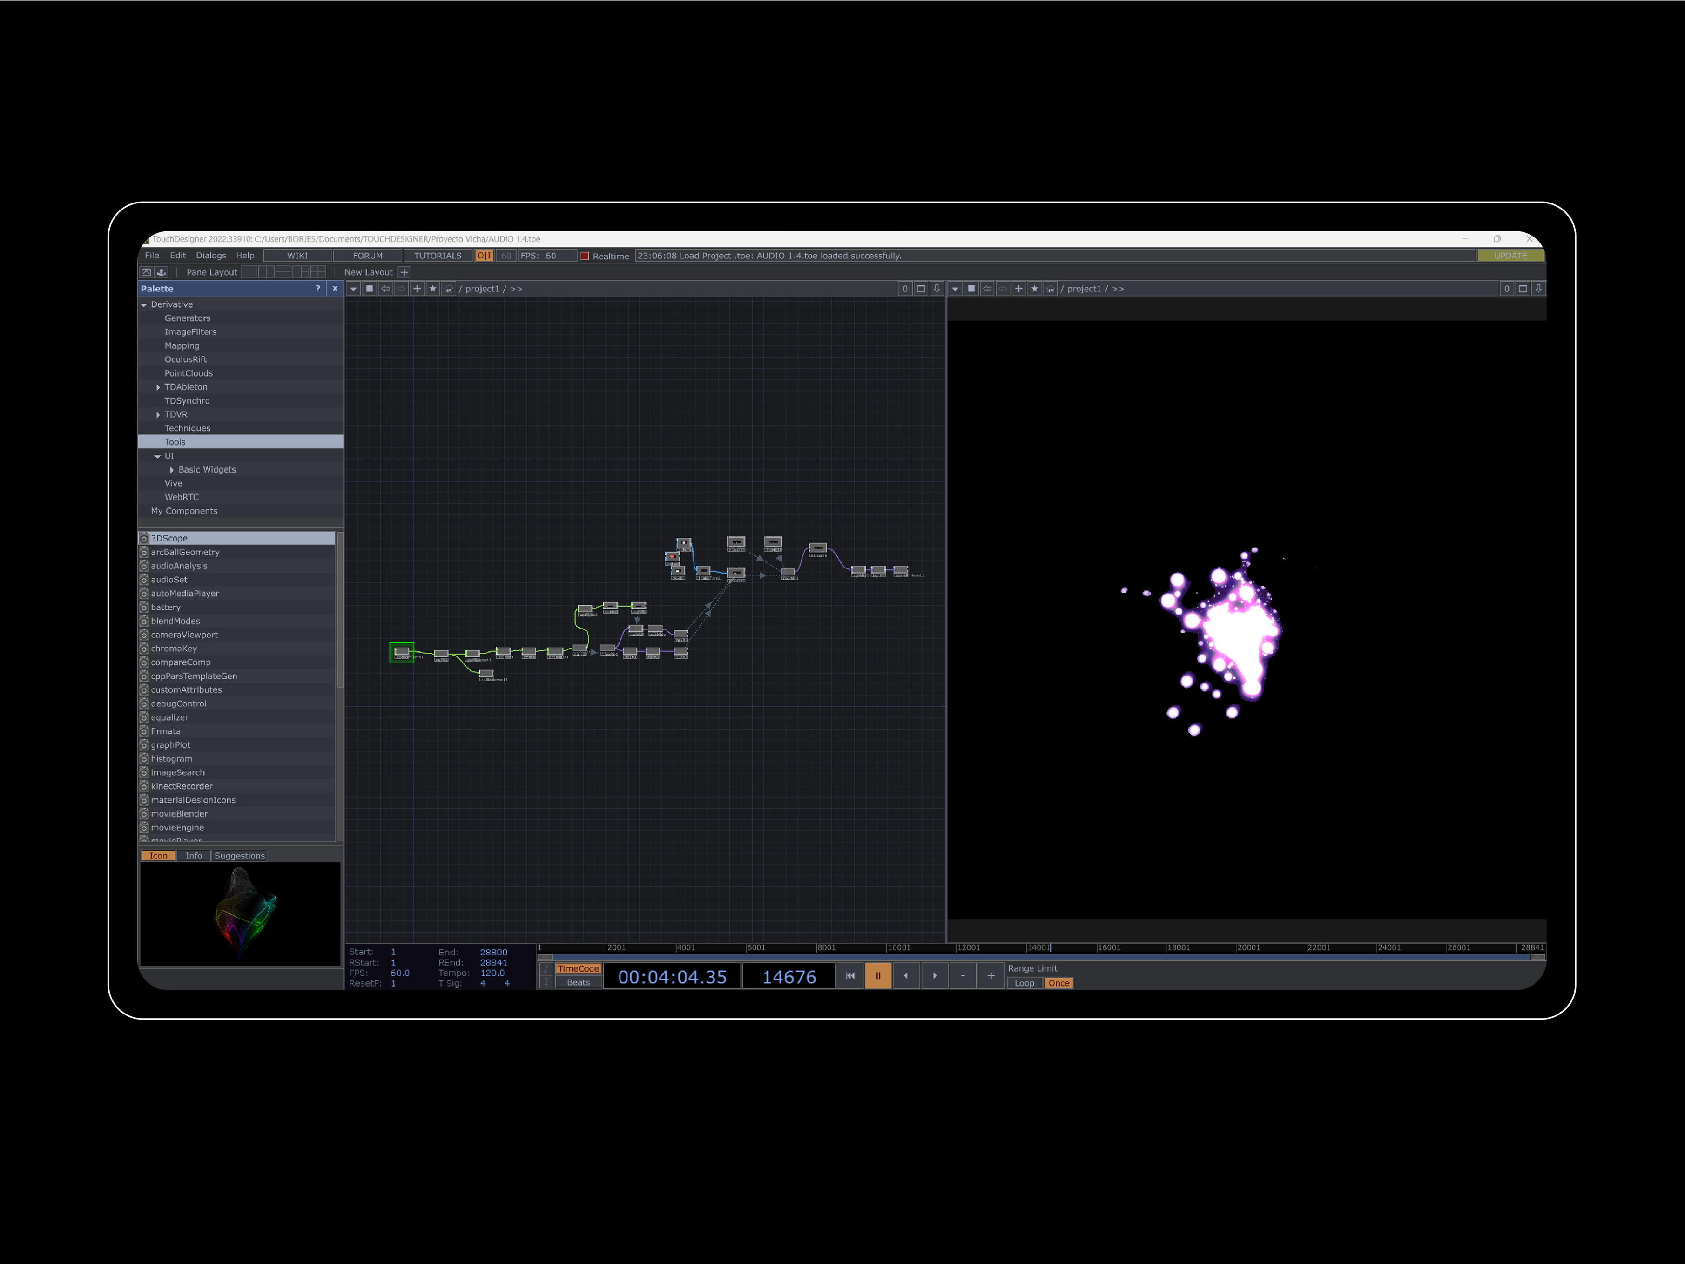
Task: Click the square icon in right pane bar
Action: point(971,289)
